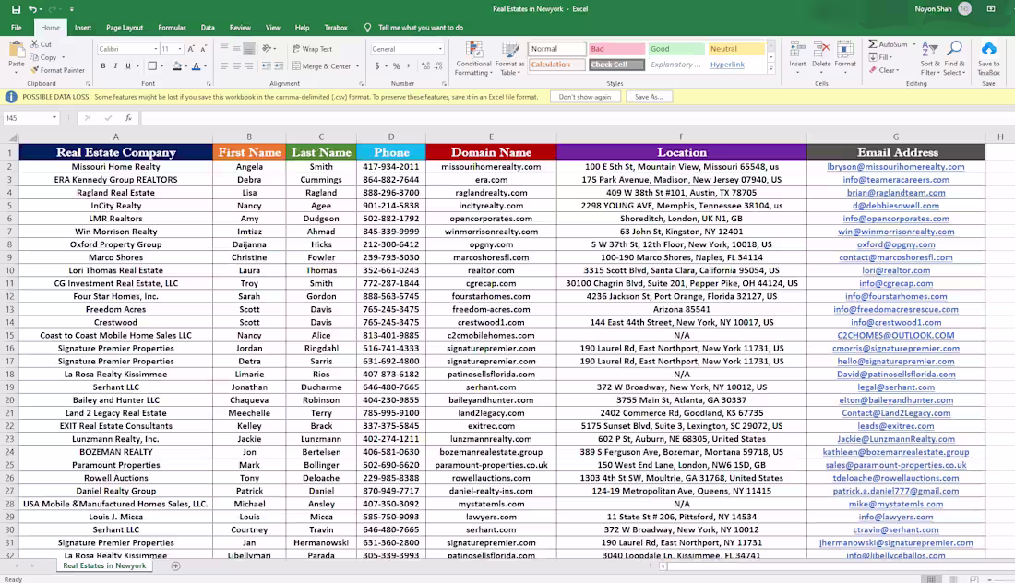Image resolution: width=1015 pixels, height=583 pixels.
Task: Click Don't show again button
Action: click(585, 97)
